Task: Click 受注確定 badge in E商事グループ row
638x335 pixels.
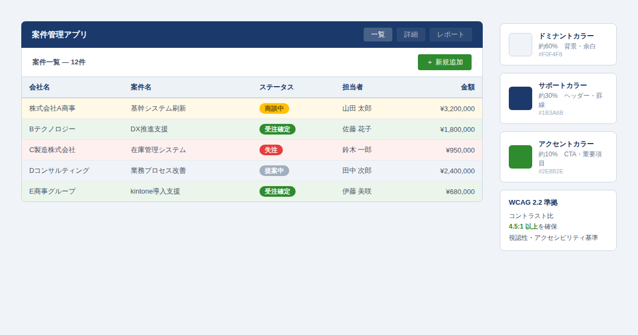Action: click(278, 191)
